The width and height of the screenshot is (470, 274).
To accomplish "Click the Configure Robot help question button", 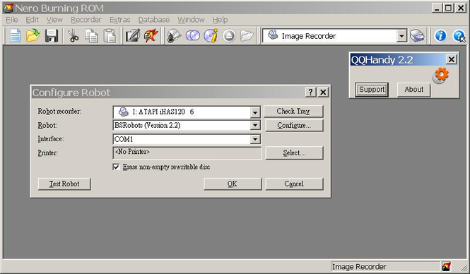I will tap(310, 92).
